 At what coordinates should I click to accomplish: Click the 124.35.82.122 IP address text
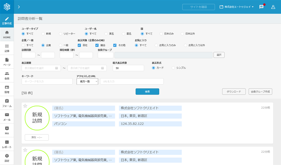[x=132, y=124]
